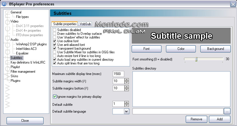The height and width of the screenshot is (126, 237).
Task: Uncheck Auto split lines that are too long
Action: click(x=55, y=63)
